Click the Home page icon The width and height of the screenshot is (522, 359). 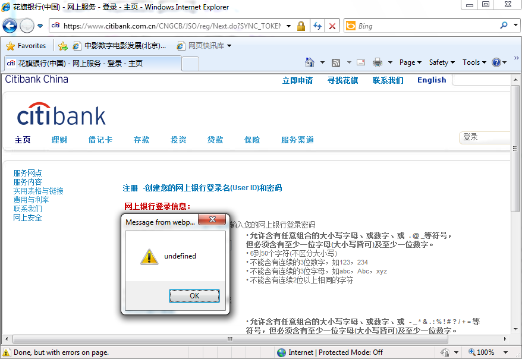coord(310,62)
